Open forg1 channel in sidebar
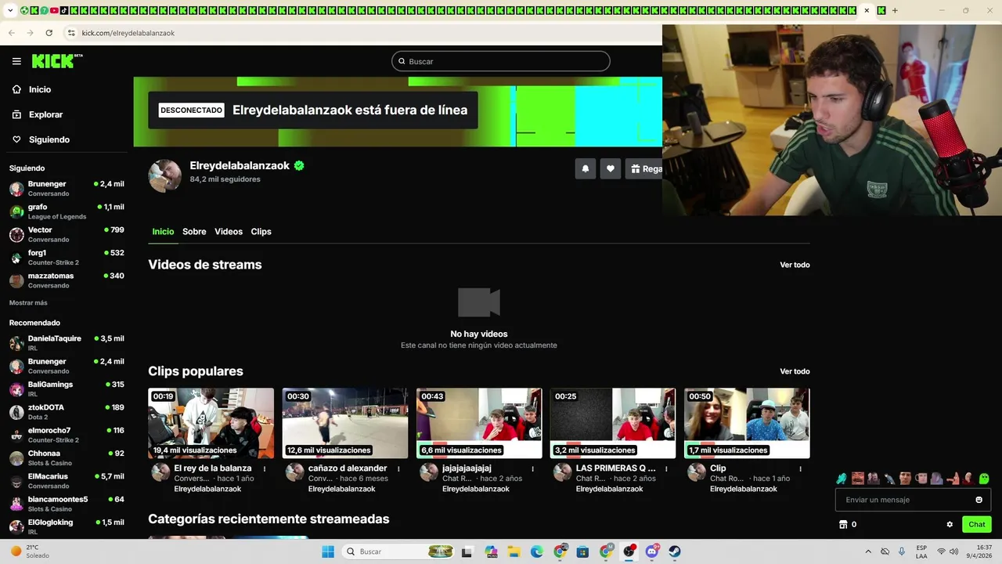1002x564 pixels. [x=67, y=258]
